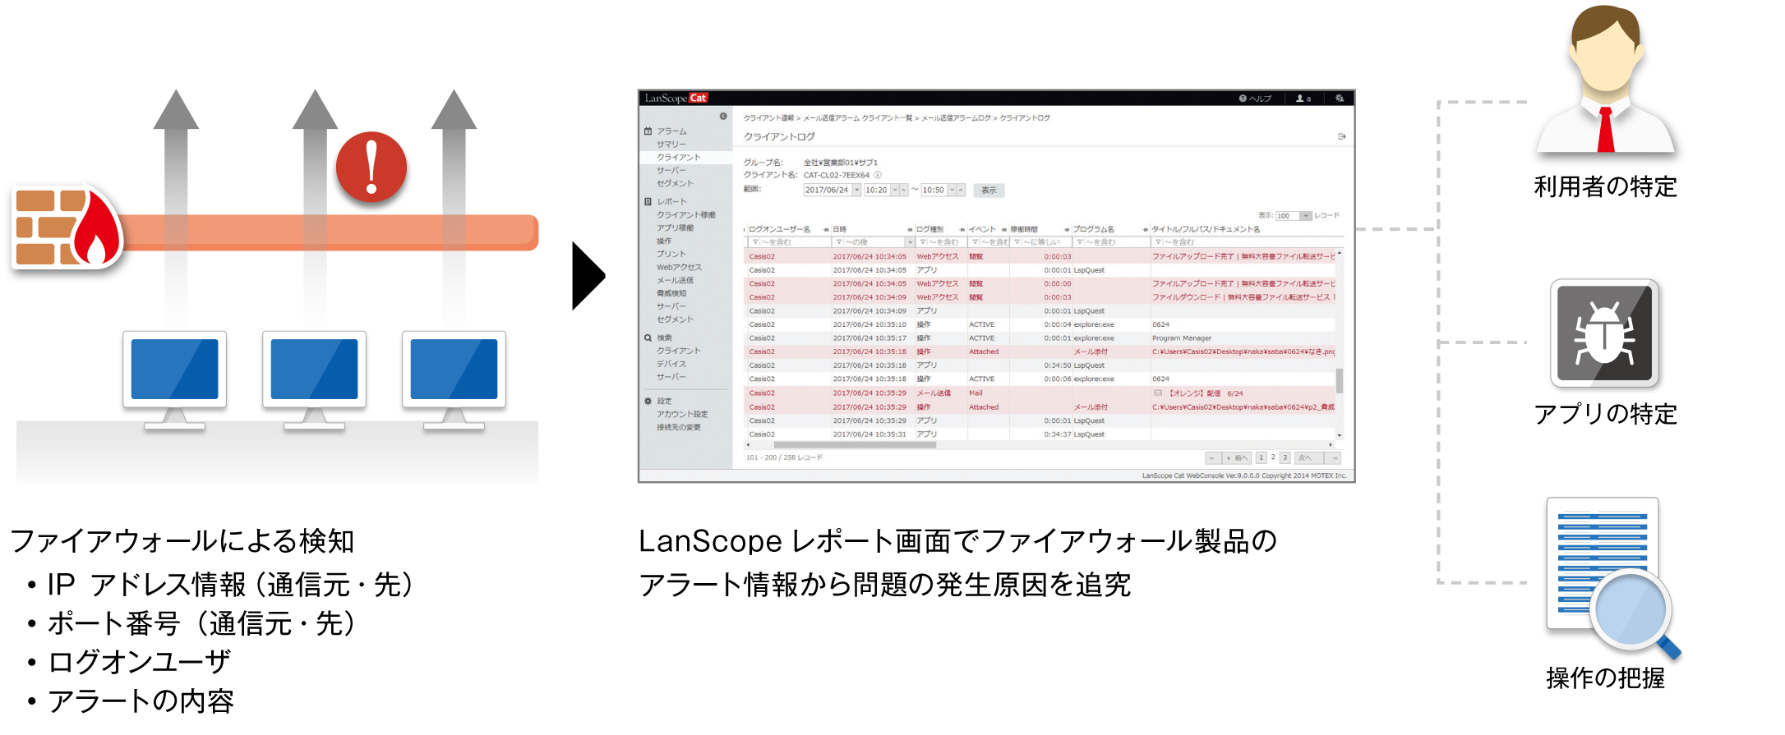Screen dimensions: 1785x735
Task: Click the 2017/06/24 10:35:10 row timestamp
Action: point(869,324)
